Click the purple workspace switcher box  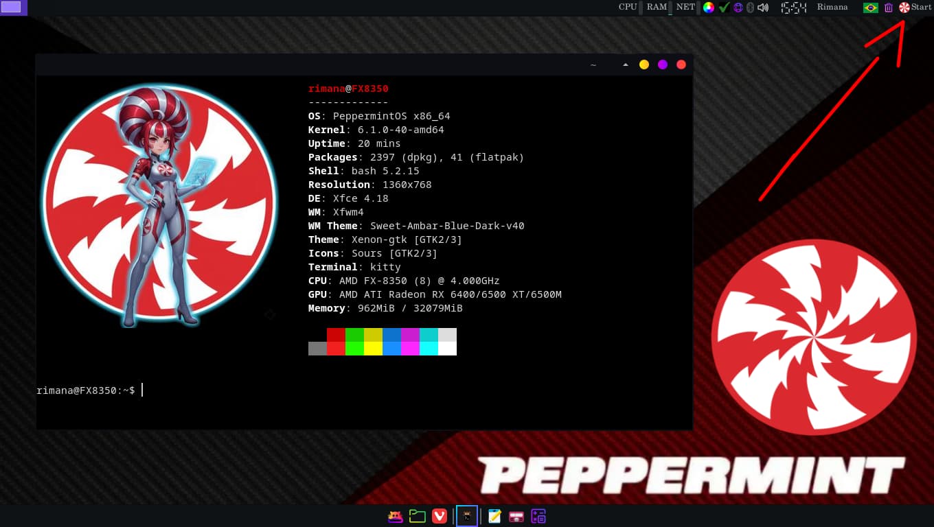click(13, 8)
